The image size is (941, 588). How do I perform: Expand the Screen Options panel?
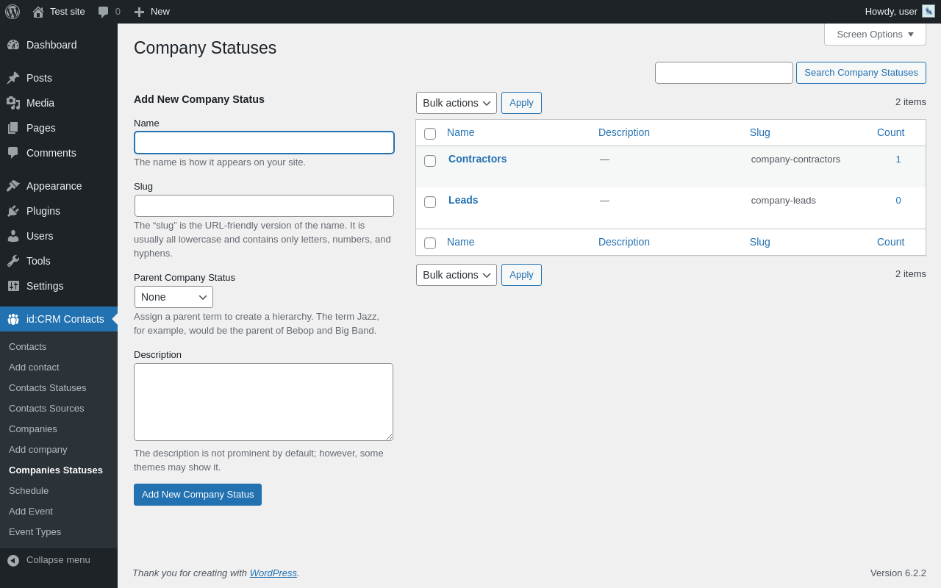pos(875,34)
